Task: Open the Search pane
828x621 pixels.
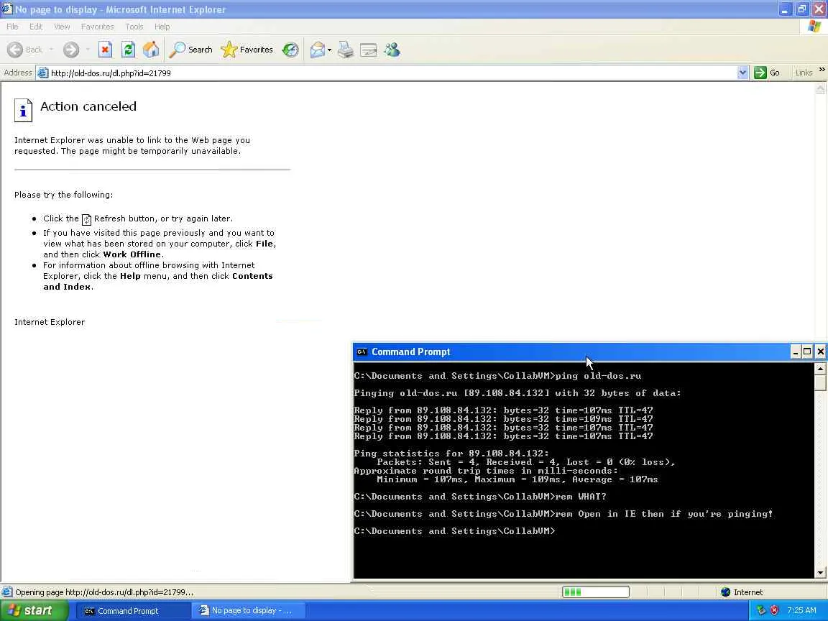Action: point(190,50)
